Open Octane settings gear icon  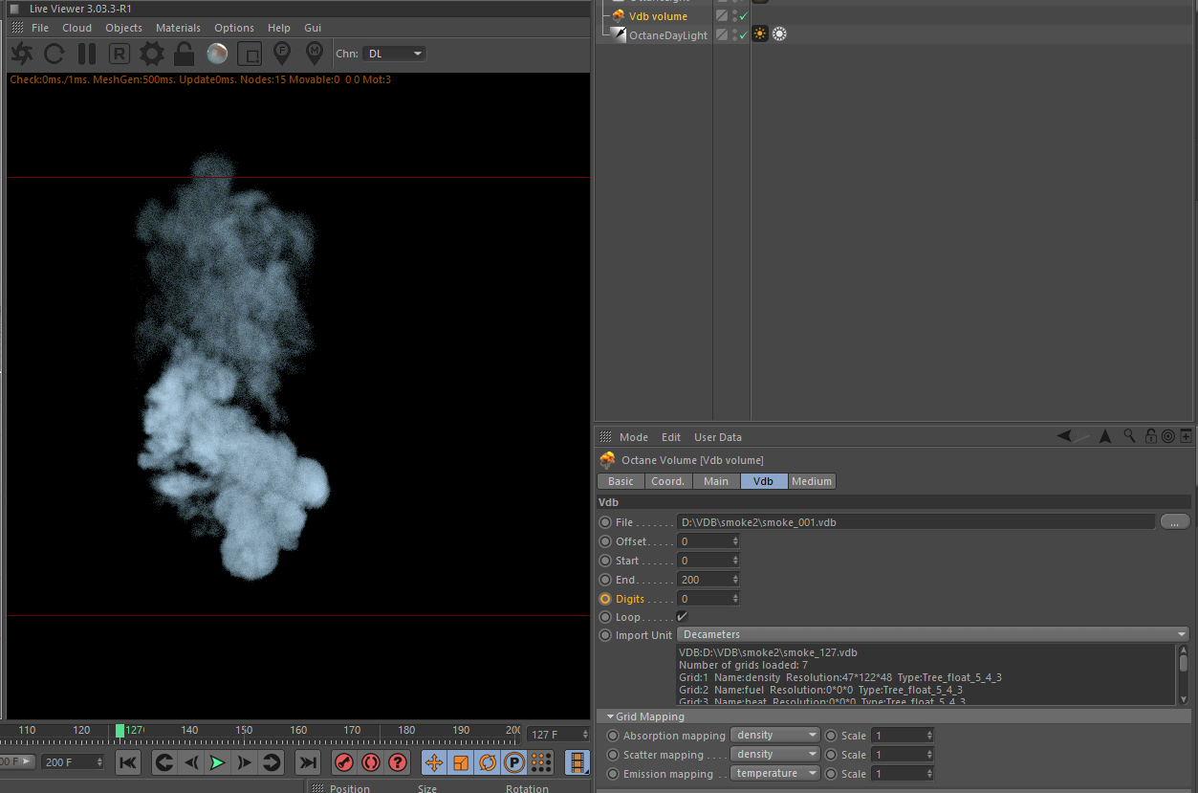point(152,54)
